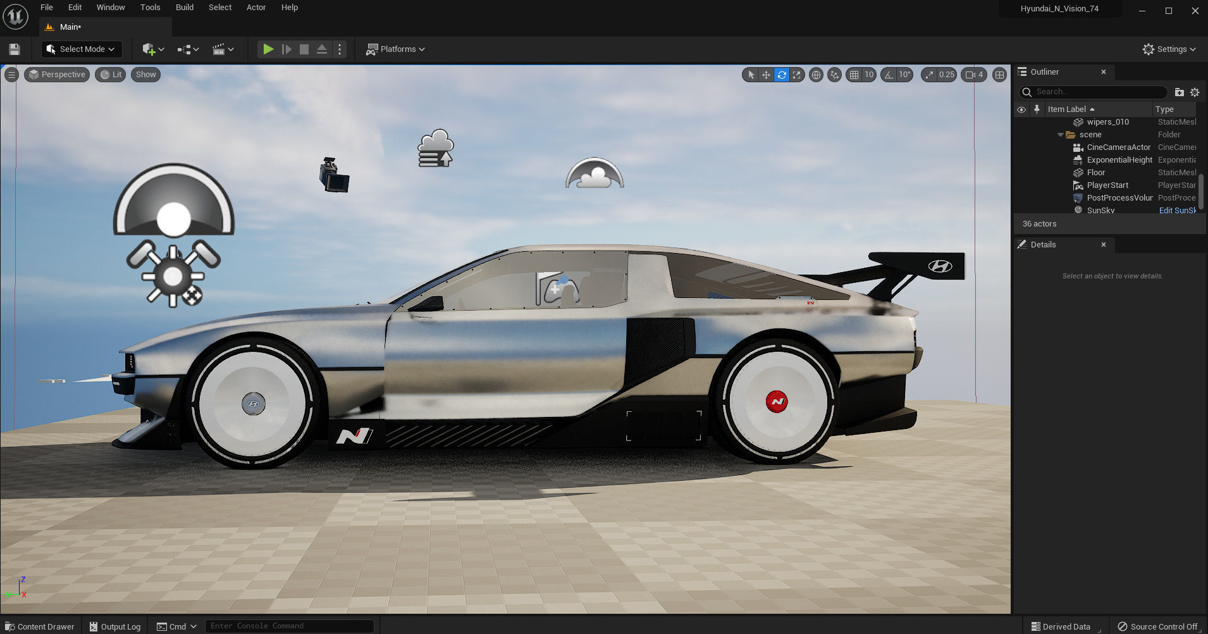
Task: Open the Cmd console type dropdown
Action: 176,626
